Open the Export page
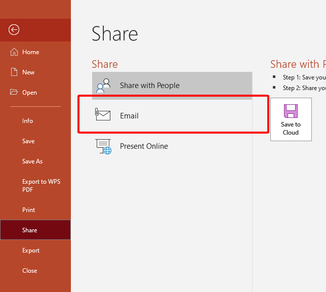The width and height of the screenshot is (326, 292). point(35,251)
